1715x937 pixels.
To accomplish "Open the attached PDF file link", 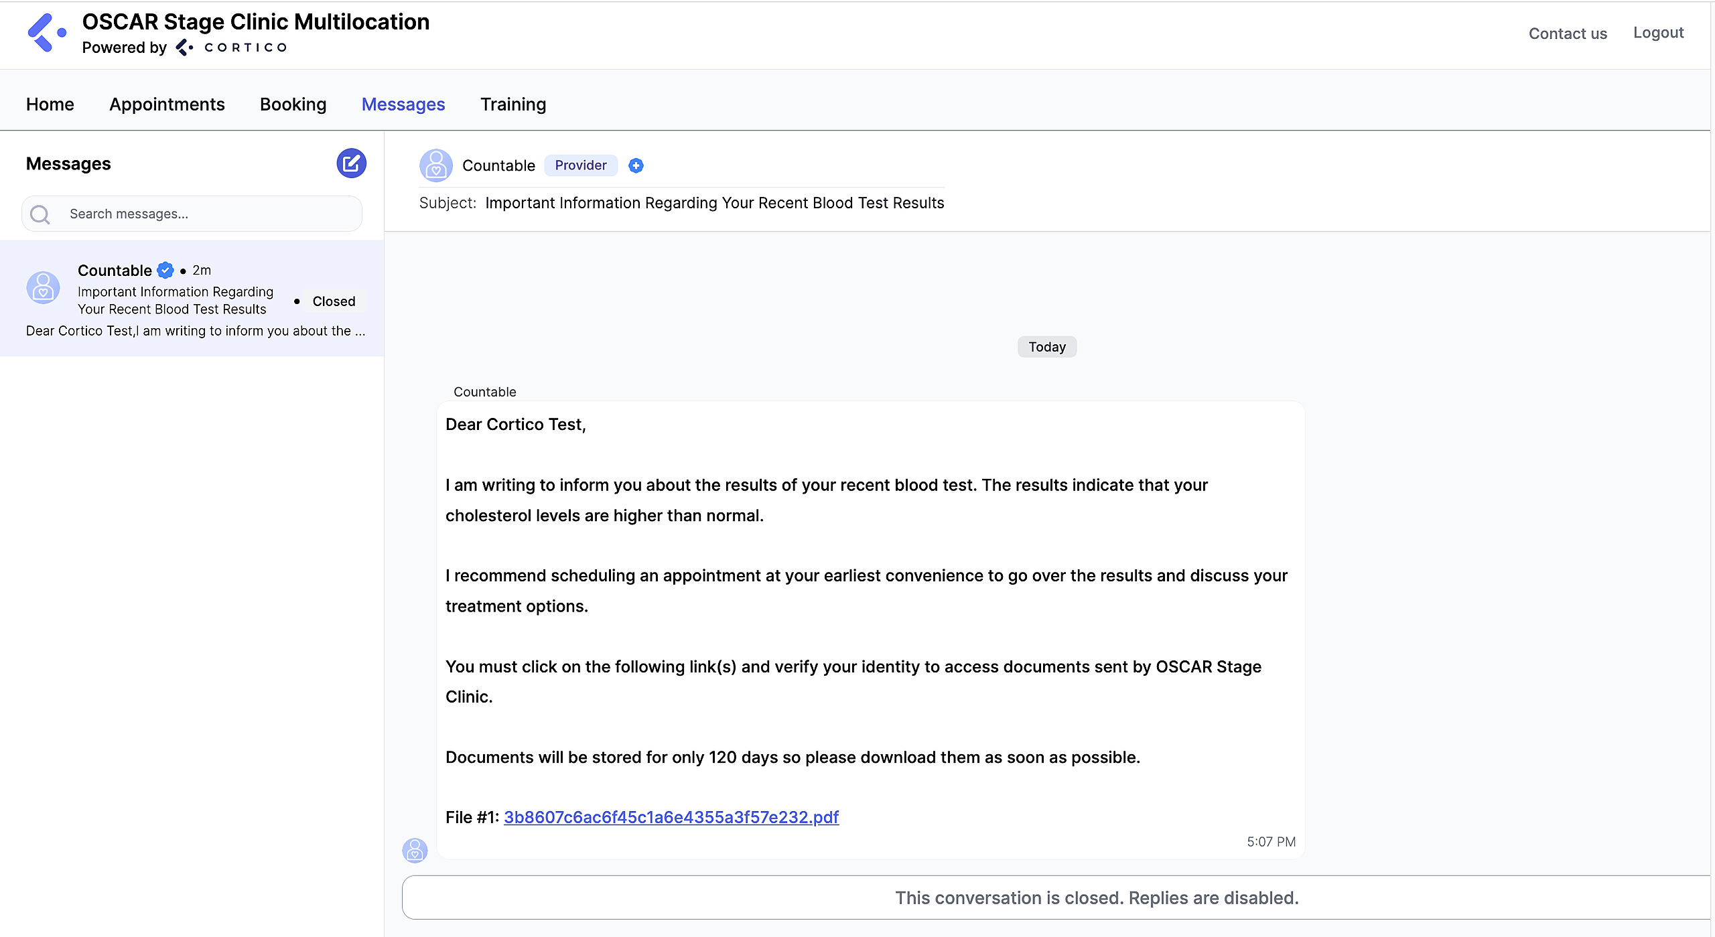I will 671,817.
